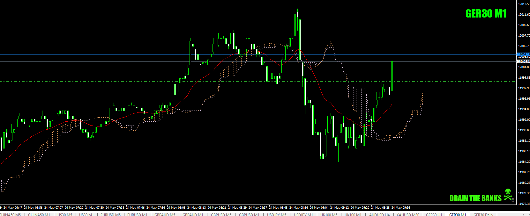Viewport: 530px width, 216px height.
Task: Switch to the GBPAUD M1 tab
Action: (x=193, y=214)
